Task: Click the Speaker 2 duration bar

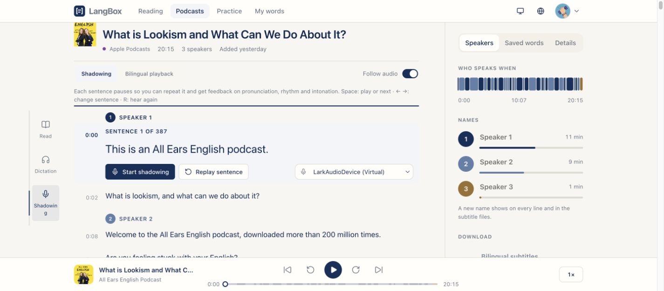Action: tap(531, 173)
